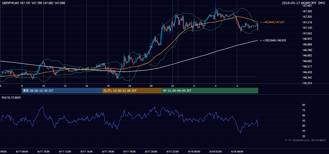Click price level 146.955 on price axis
Screen dimensions: 329x154
pos(307,39)
